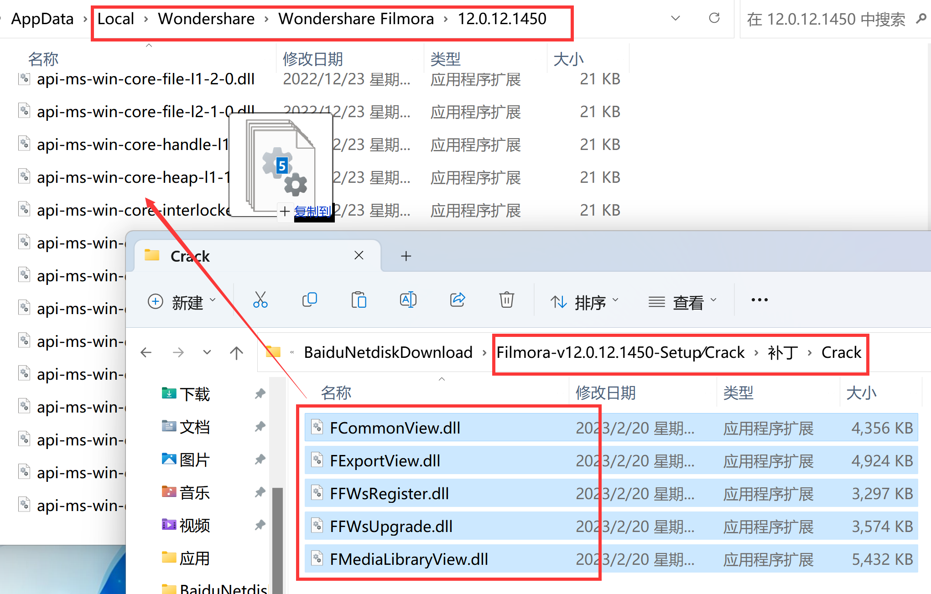Unpin 下载 from quick access
This screenshot has width=931, height=594.
260,394
